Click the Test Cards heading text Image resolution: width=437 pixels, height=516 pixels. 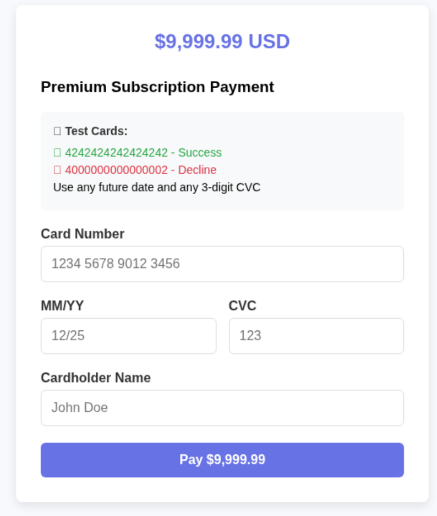pos(96,131)
